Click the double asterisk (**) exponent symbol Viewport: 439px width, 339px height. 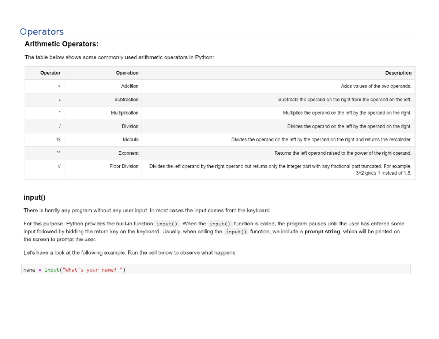58,153
